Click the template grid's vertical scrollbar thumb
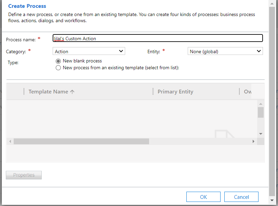Viewport: 278px width, 206px height. point(261,112)
